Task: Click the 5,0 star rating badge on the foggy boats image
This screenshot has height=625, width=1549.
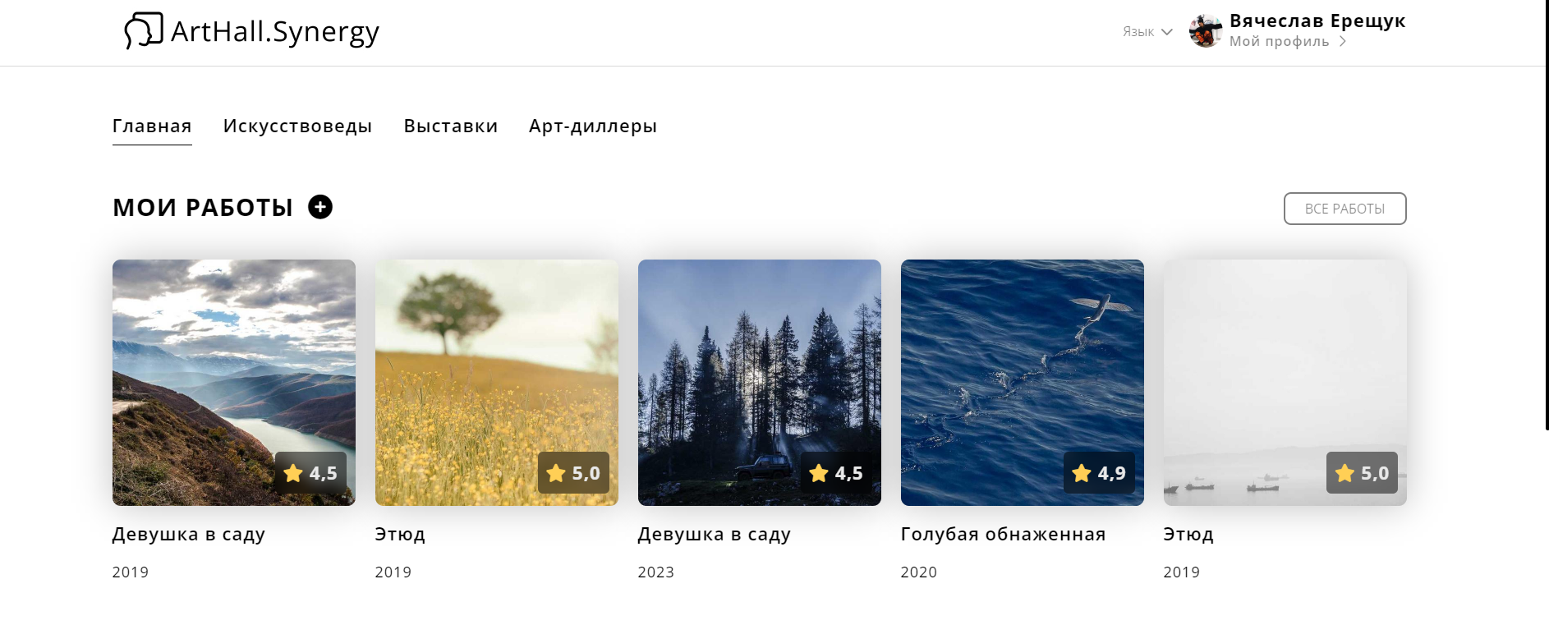Action: [1362, 473]
